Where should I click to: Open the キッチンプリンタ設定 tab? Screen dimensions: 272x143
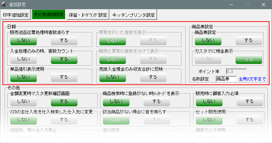pos(133,15)
